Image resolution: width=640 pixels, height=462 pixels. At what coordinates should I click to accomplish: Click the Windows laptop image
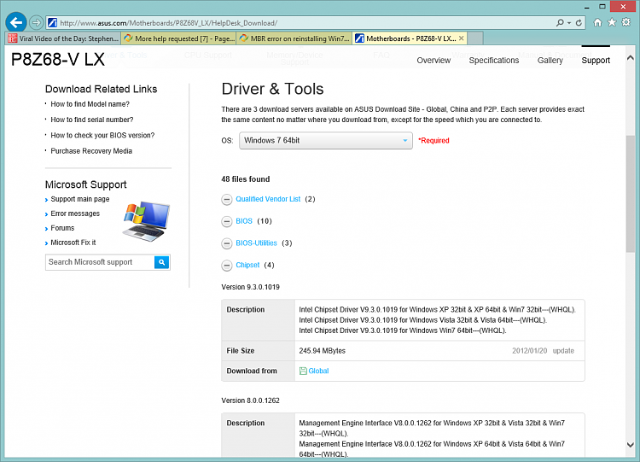point(146,221)
